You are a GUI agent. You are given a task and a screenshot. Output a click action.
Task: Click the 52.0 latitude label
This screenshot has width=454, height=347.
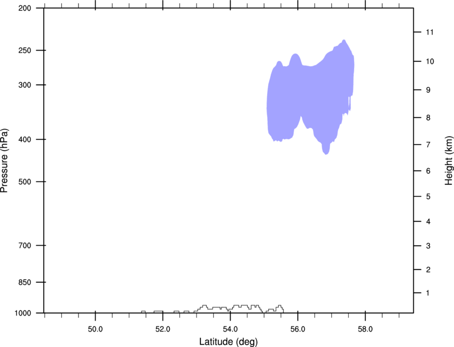click(x=163, y=329)
